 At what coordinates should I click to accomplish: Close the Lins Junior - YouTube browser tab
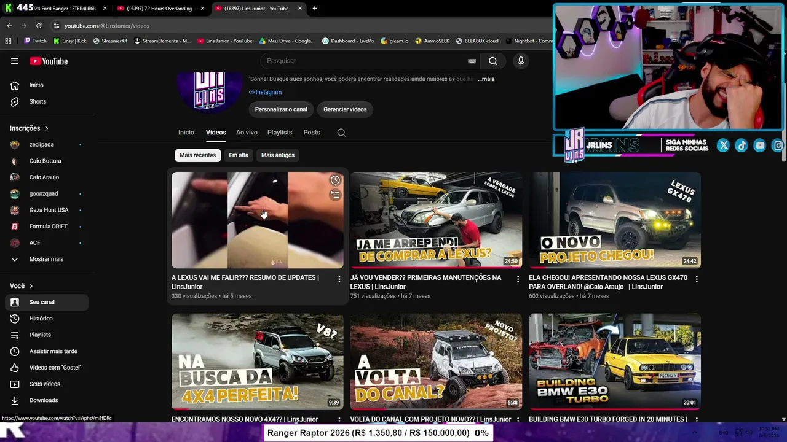point(300,9)
